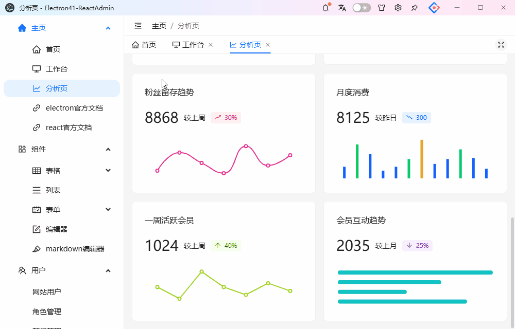Open the react官方文档 link

[x=62, y=127]
